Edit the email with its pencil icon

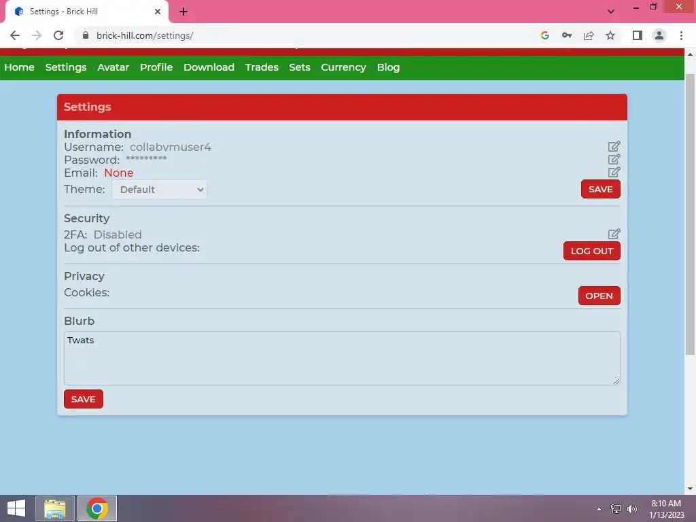point(614,172)
